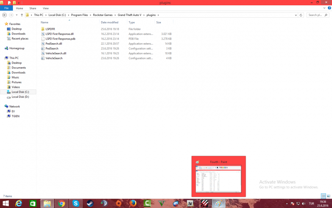Image resolution: width=332 pixels, height=208 pixels.
Task: Click Local Disk (C:) in the address breadcrumb
Action: tap(57, 15)
